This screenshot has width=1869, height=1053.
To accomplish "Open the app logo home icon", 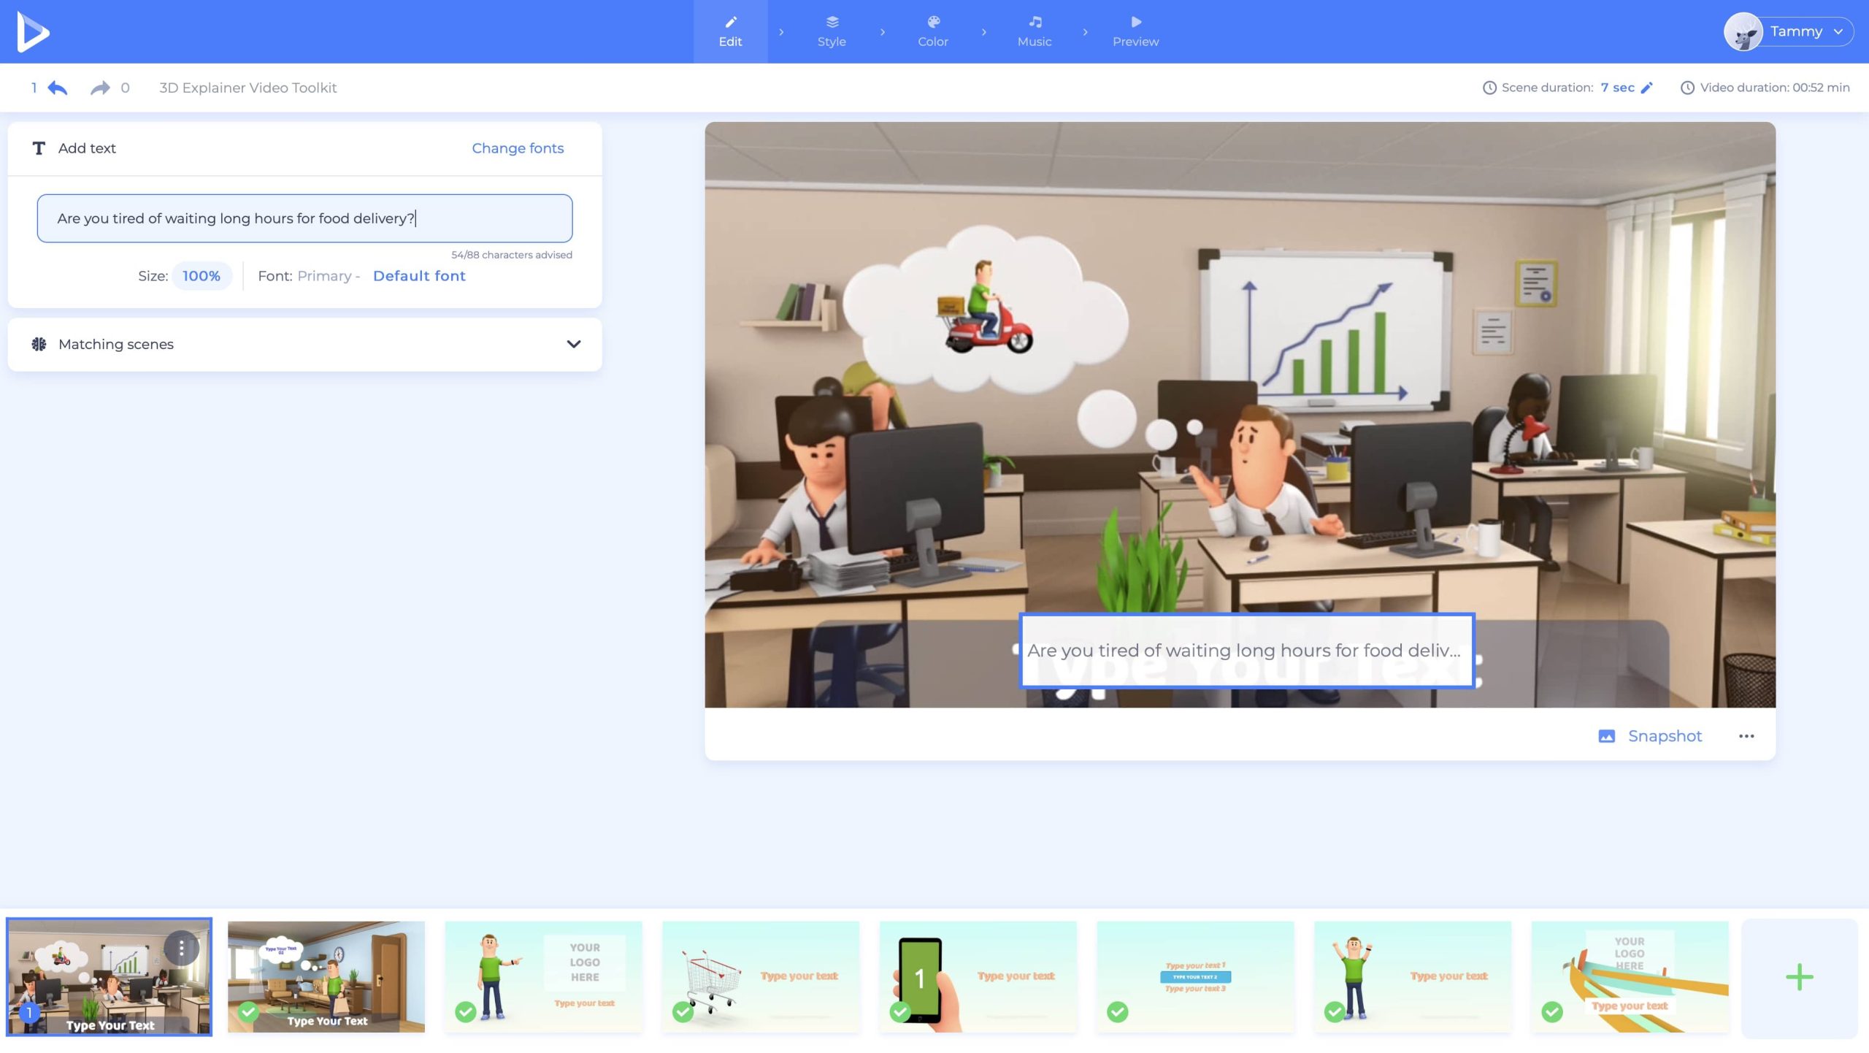I will 33,31.
